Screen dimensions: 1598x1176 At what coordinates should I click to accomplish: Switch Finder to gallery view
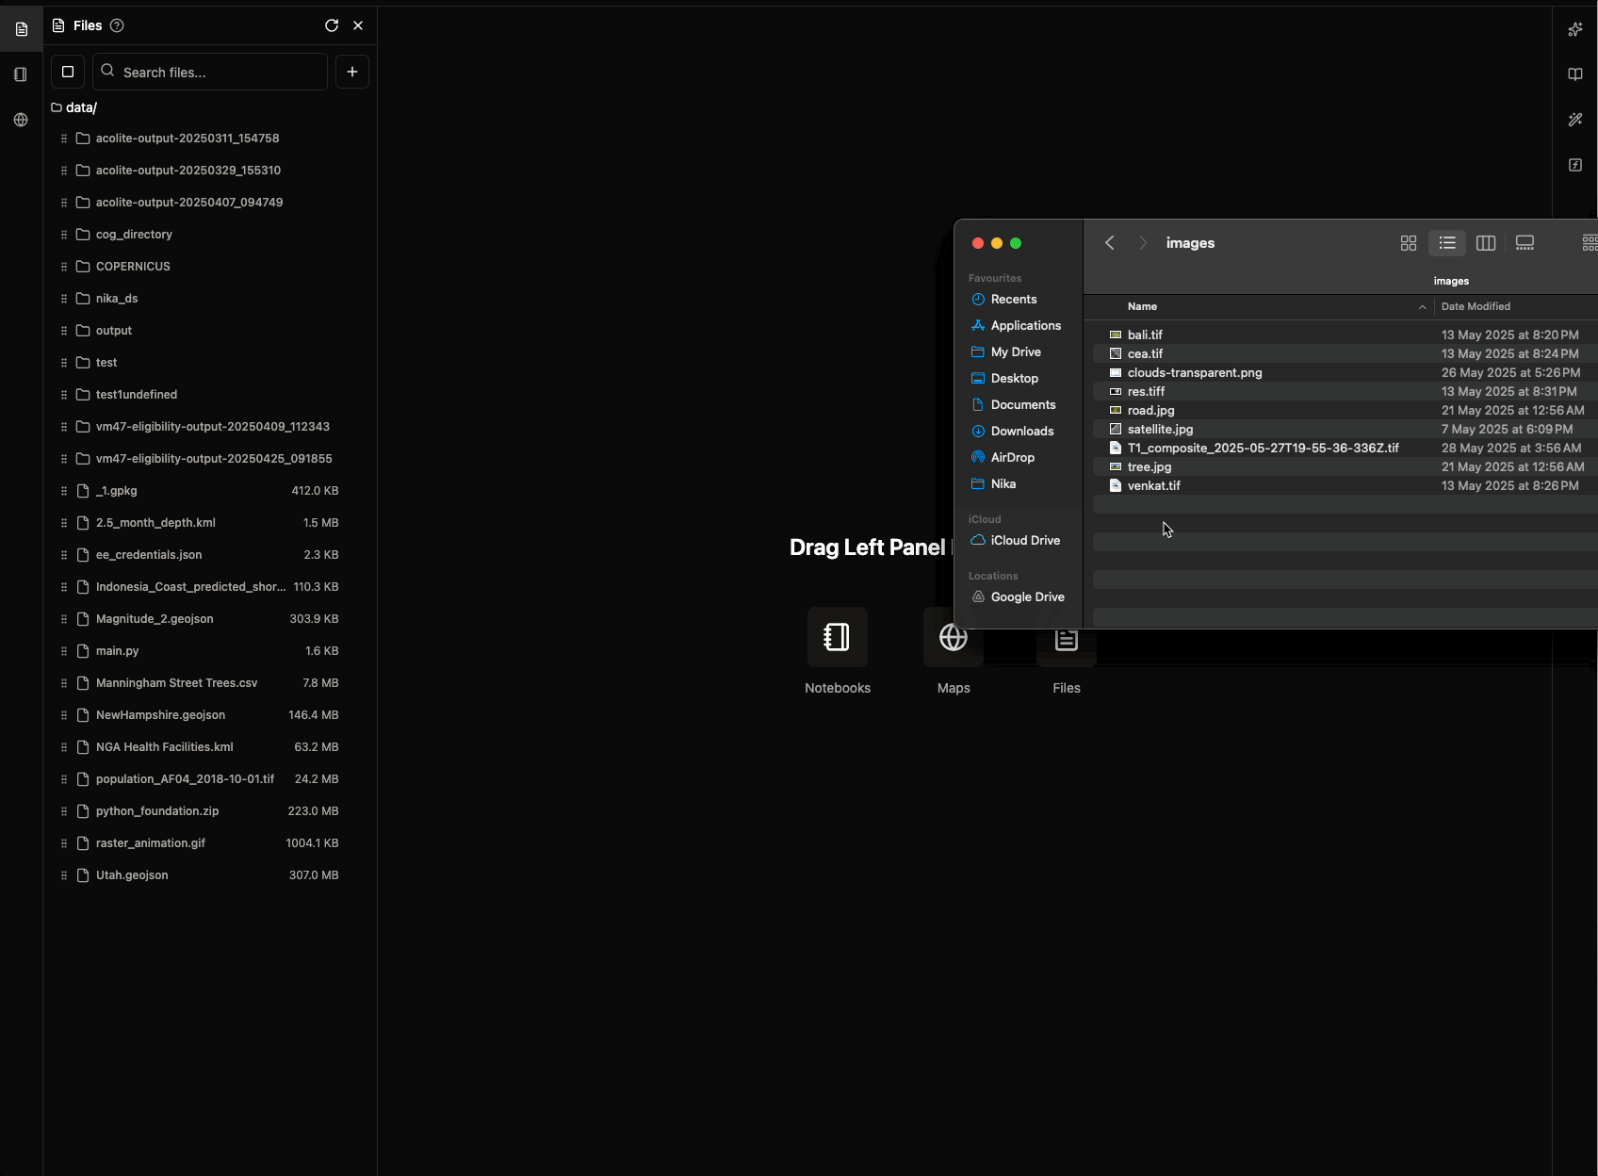tap(1524, 242)
